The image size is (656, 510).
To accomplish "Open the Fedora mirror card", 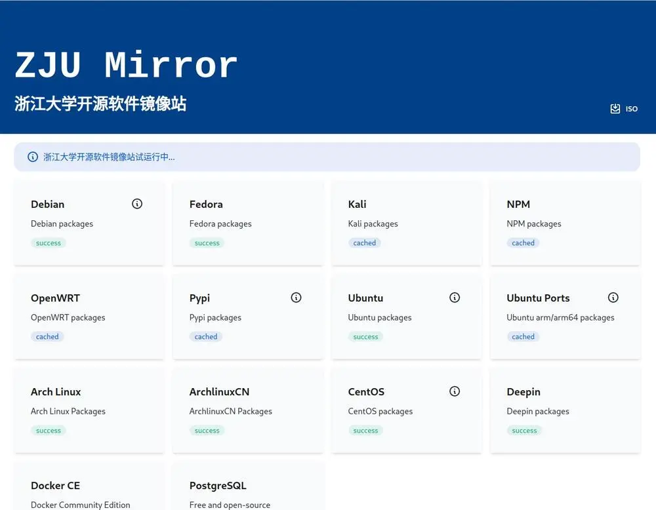I will click(206, 205).
